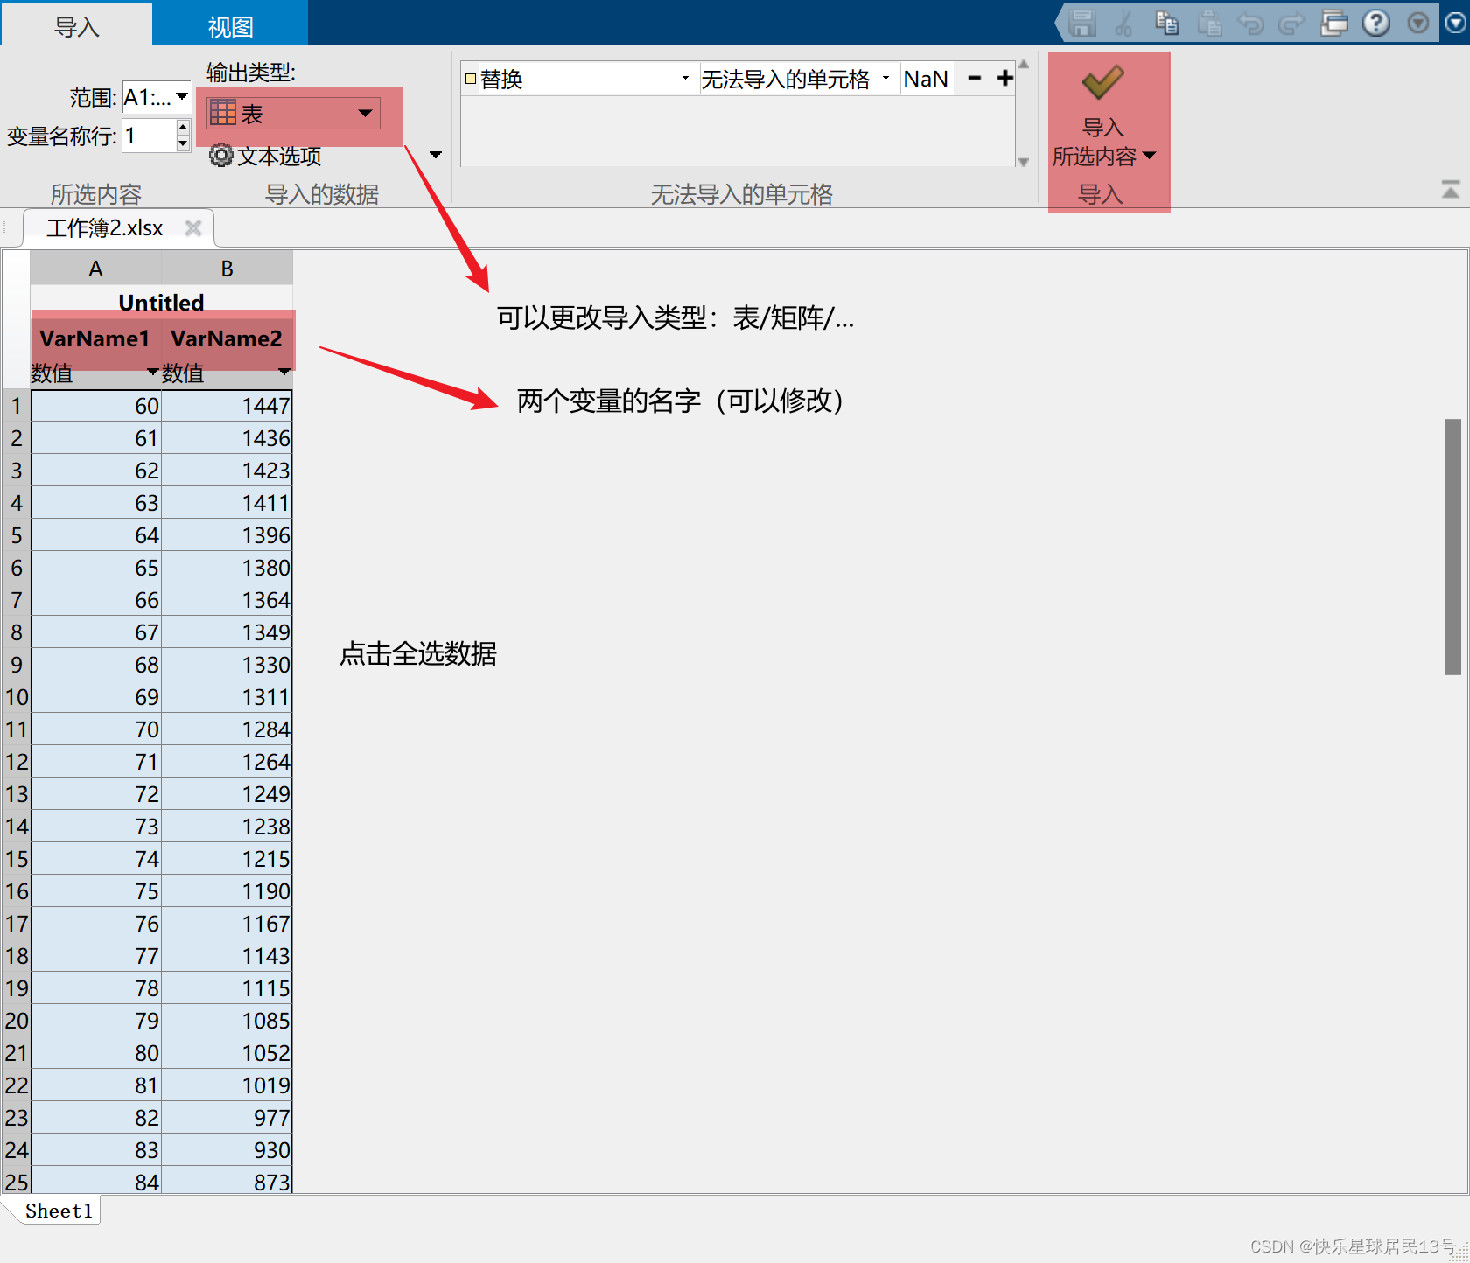Click the NaN replacement value field
The image size is (1470, 1263).
pyautogui.click(x=926, y=79)
